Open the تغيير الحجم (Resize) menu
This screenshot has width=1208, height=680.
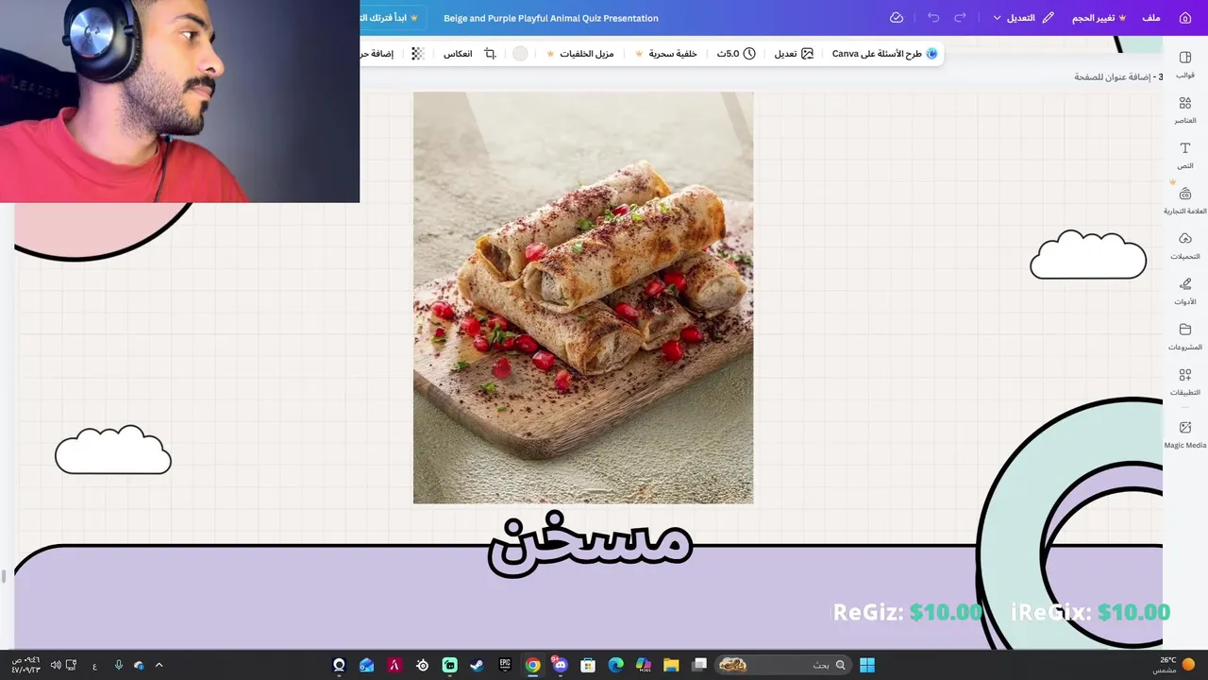pyautogui.click(x=1099, y=18)
